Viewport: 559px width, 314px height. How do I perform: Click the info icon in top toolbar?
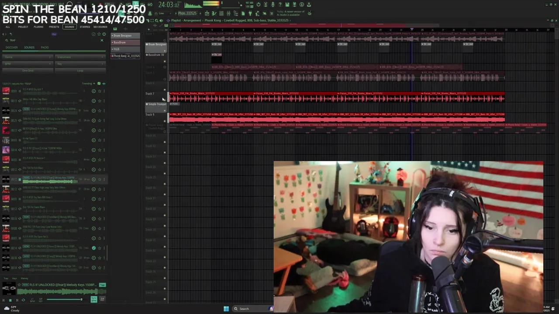coord(302,4)
